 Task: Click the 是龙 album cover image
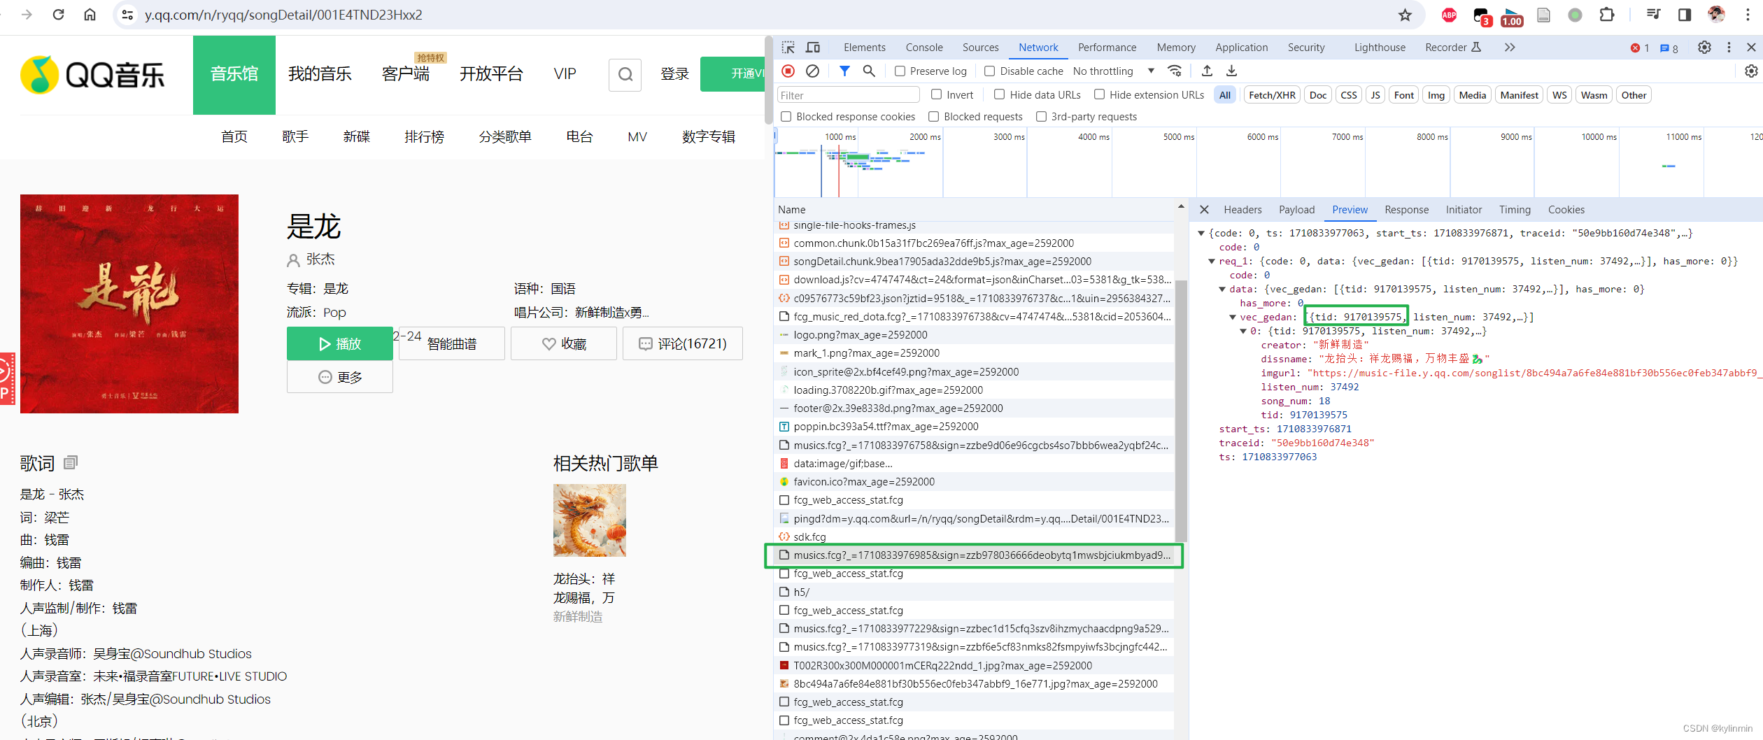129,304
